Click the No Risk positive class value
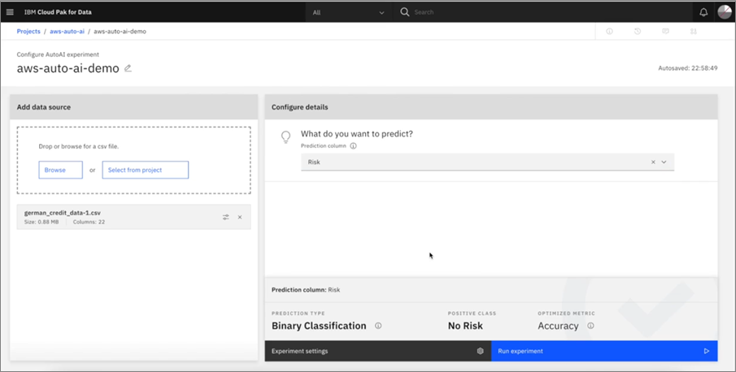The image size is (736, 372). [465, 326]
